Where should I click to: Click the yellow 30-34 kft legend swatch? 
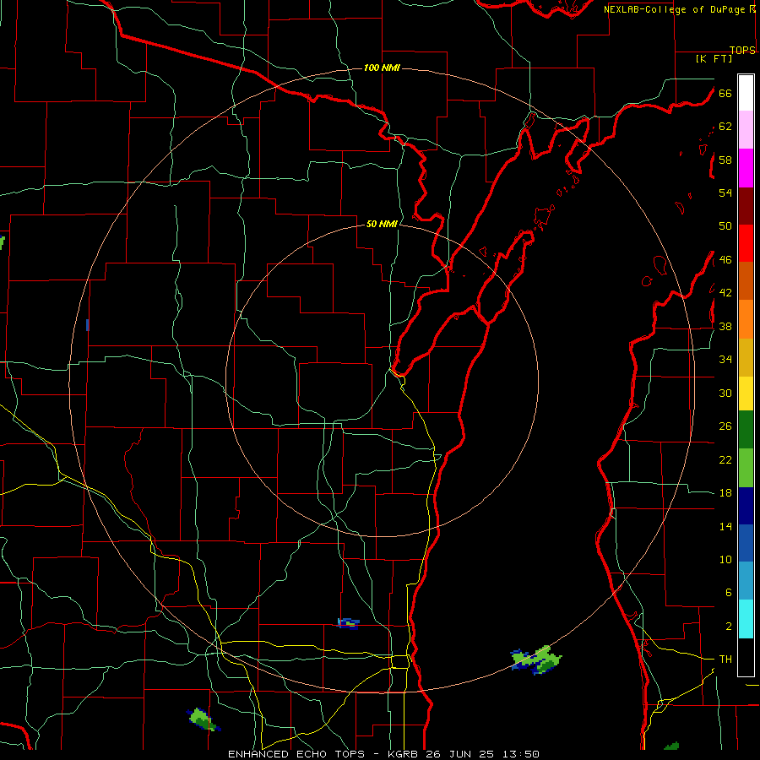pyautogui.click(x=746, y=394)
